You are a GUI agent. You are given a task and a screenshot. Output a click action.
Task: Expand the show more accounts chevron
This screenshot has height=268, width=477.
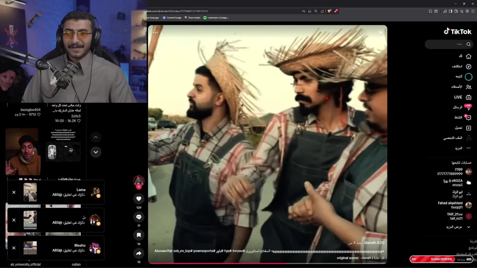click(x=468, y=227)
